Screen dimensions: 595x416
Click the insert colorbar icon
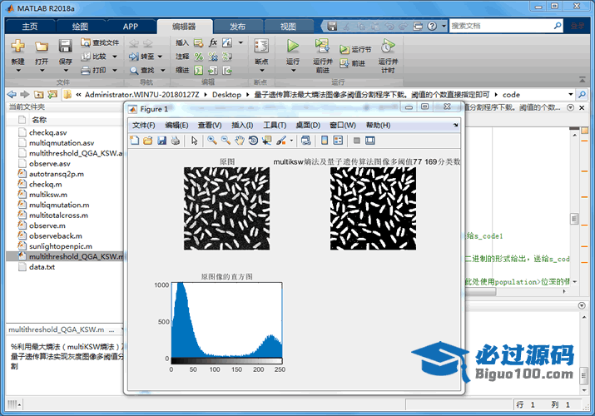tap(325, 141)
